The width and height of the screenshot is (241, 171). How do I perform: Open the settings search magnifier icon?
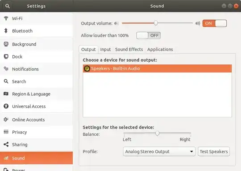click(x=8, y=6)
